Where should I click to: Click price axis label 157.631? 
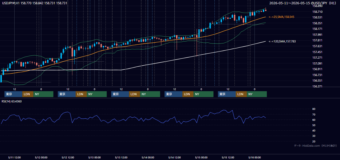(317, 46)
